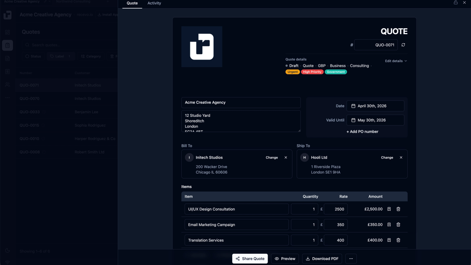Click Add PO number link
The height and width of the screenshot is (265, 471).
click(x=362, y=132)
